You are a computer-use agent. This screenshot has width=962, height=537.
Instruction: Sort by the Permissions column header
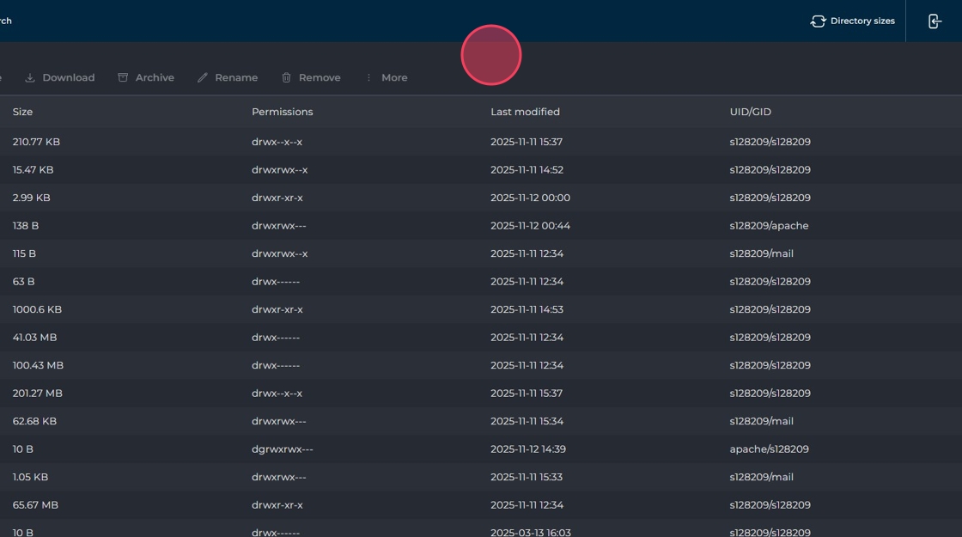[x=282, y=112]
